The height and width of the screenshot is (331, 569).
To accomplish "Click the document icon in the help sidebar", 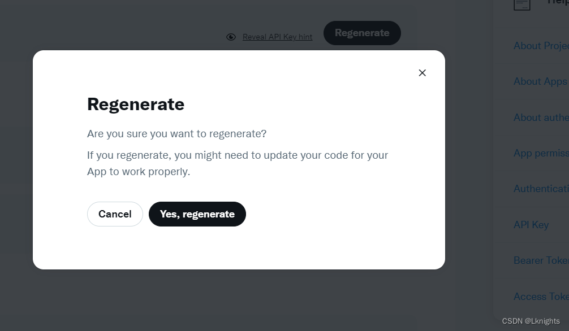I will pos(522,5).
